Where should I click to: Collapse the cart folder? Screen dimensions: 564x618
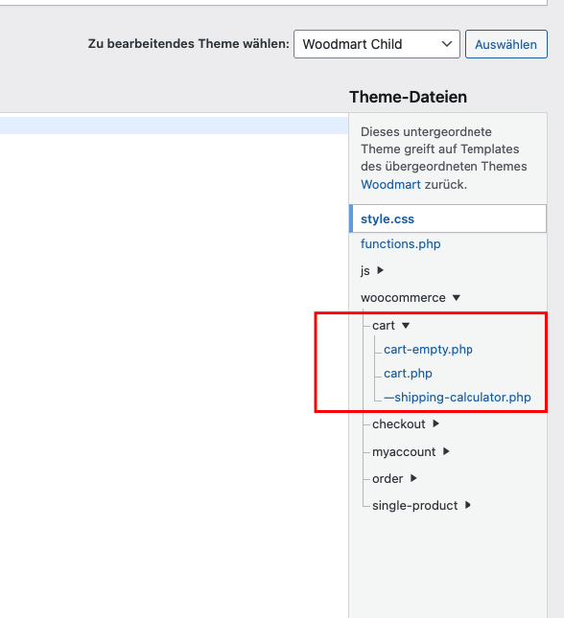click(x=384, y=326)
